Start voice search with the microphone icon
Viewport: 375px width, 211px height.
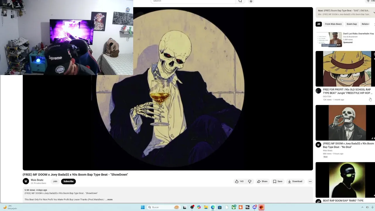[x=251, y=1]
